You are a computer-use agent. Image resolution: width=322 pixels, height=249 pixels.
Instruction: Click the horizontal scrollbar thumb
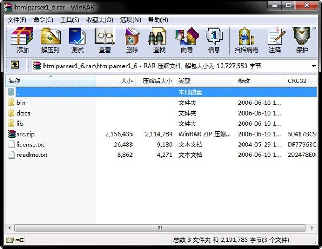pos(160,228)
